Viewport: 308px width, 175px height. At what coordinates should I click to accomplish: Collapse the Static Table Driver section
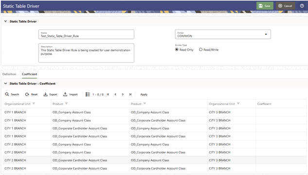click(5, 21)
